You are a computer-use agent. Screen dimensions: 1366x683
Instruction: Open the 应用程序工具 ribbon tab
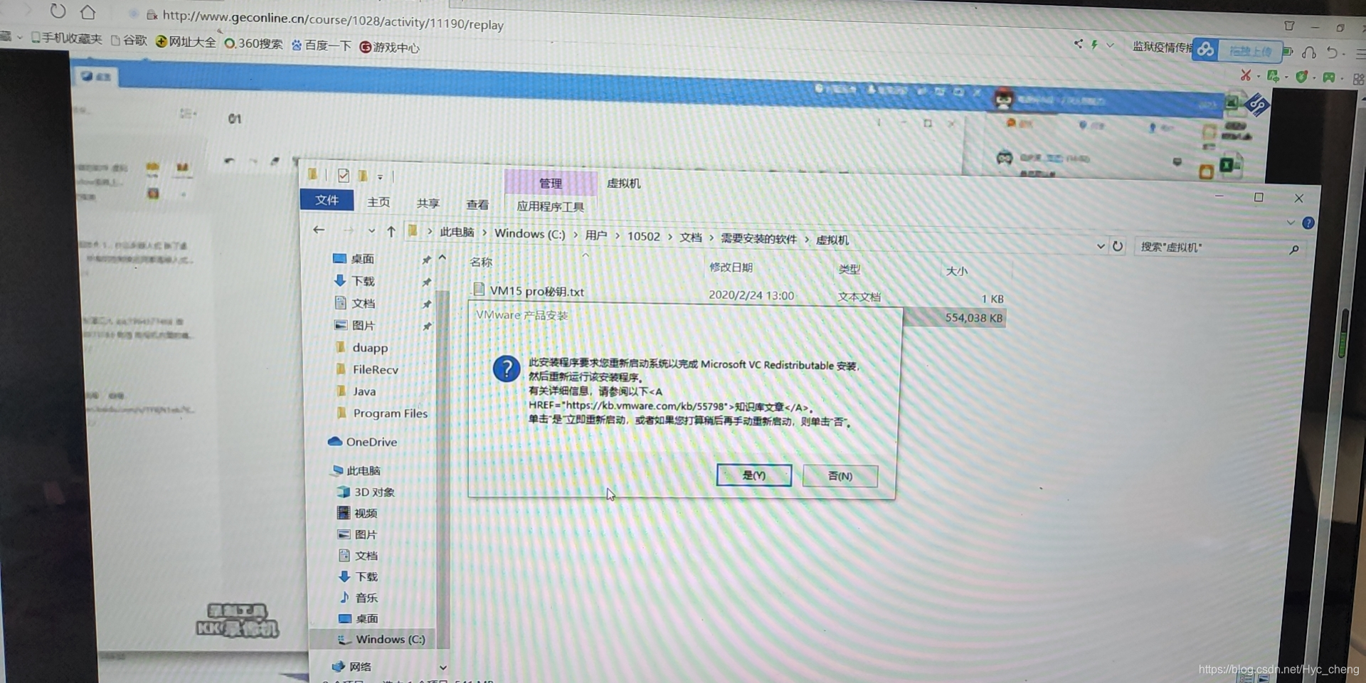tap(550, 206)
